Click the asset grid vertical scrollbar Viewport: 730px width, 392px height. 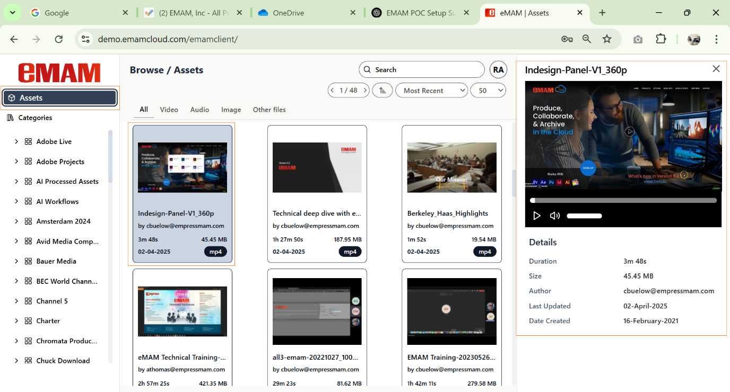[514, 183]
